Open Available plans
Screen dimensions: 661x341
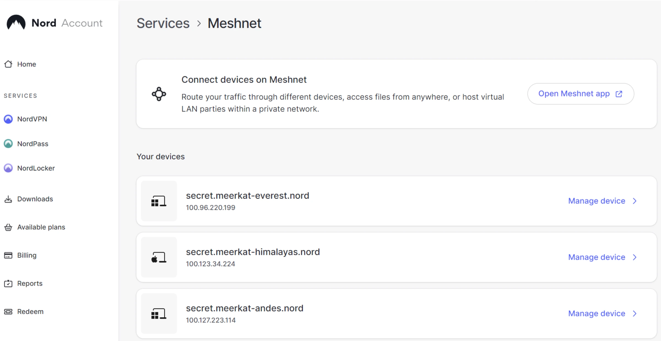click(x=41, y=227)
